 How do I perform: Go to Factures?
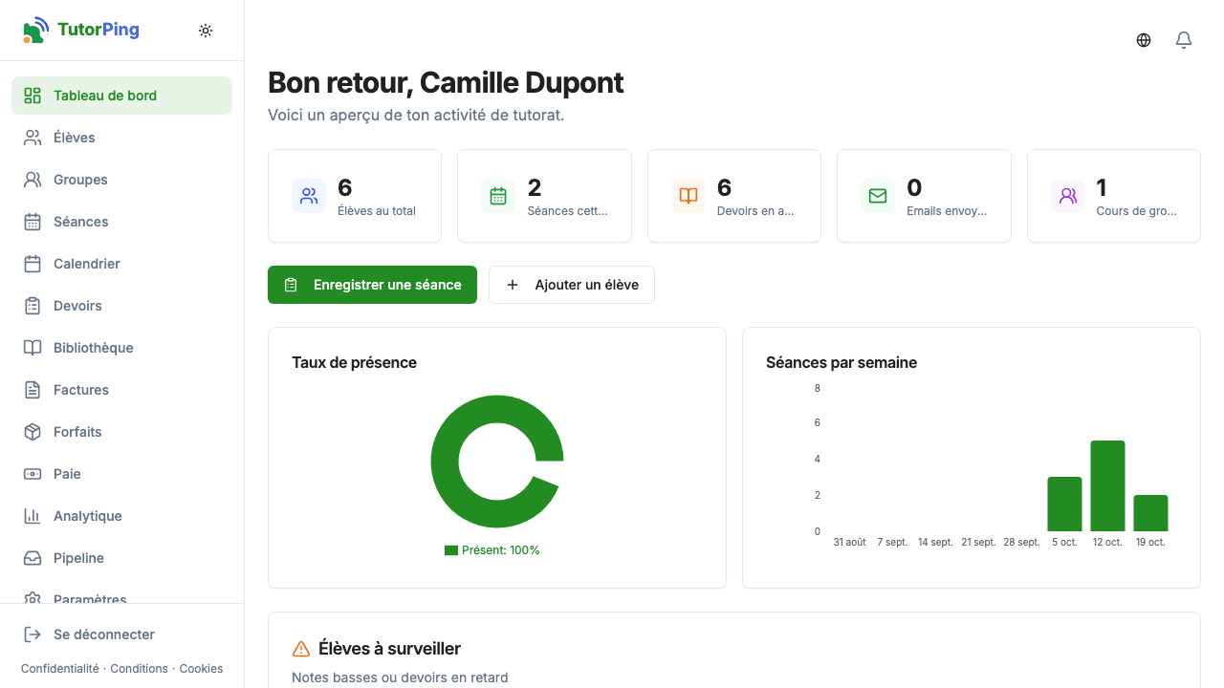pos(121,390)
